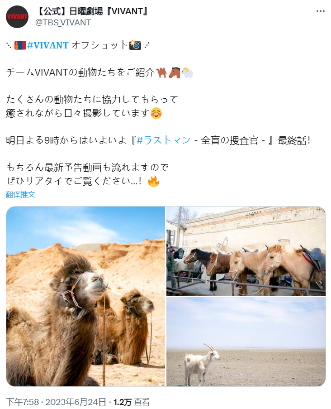Open the #VIVANT hashtag

click(x=47, y=45)
